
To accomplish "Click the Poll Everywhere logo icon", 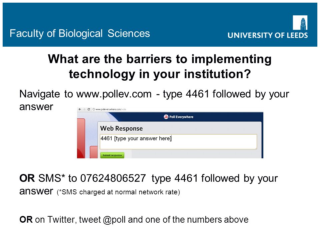I will 166,117.
